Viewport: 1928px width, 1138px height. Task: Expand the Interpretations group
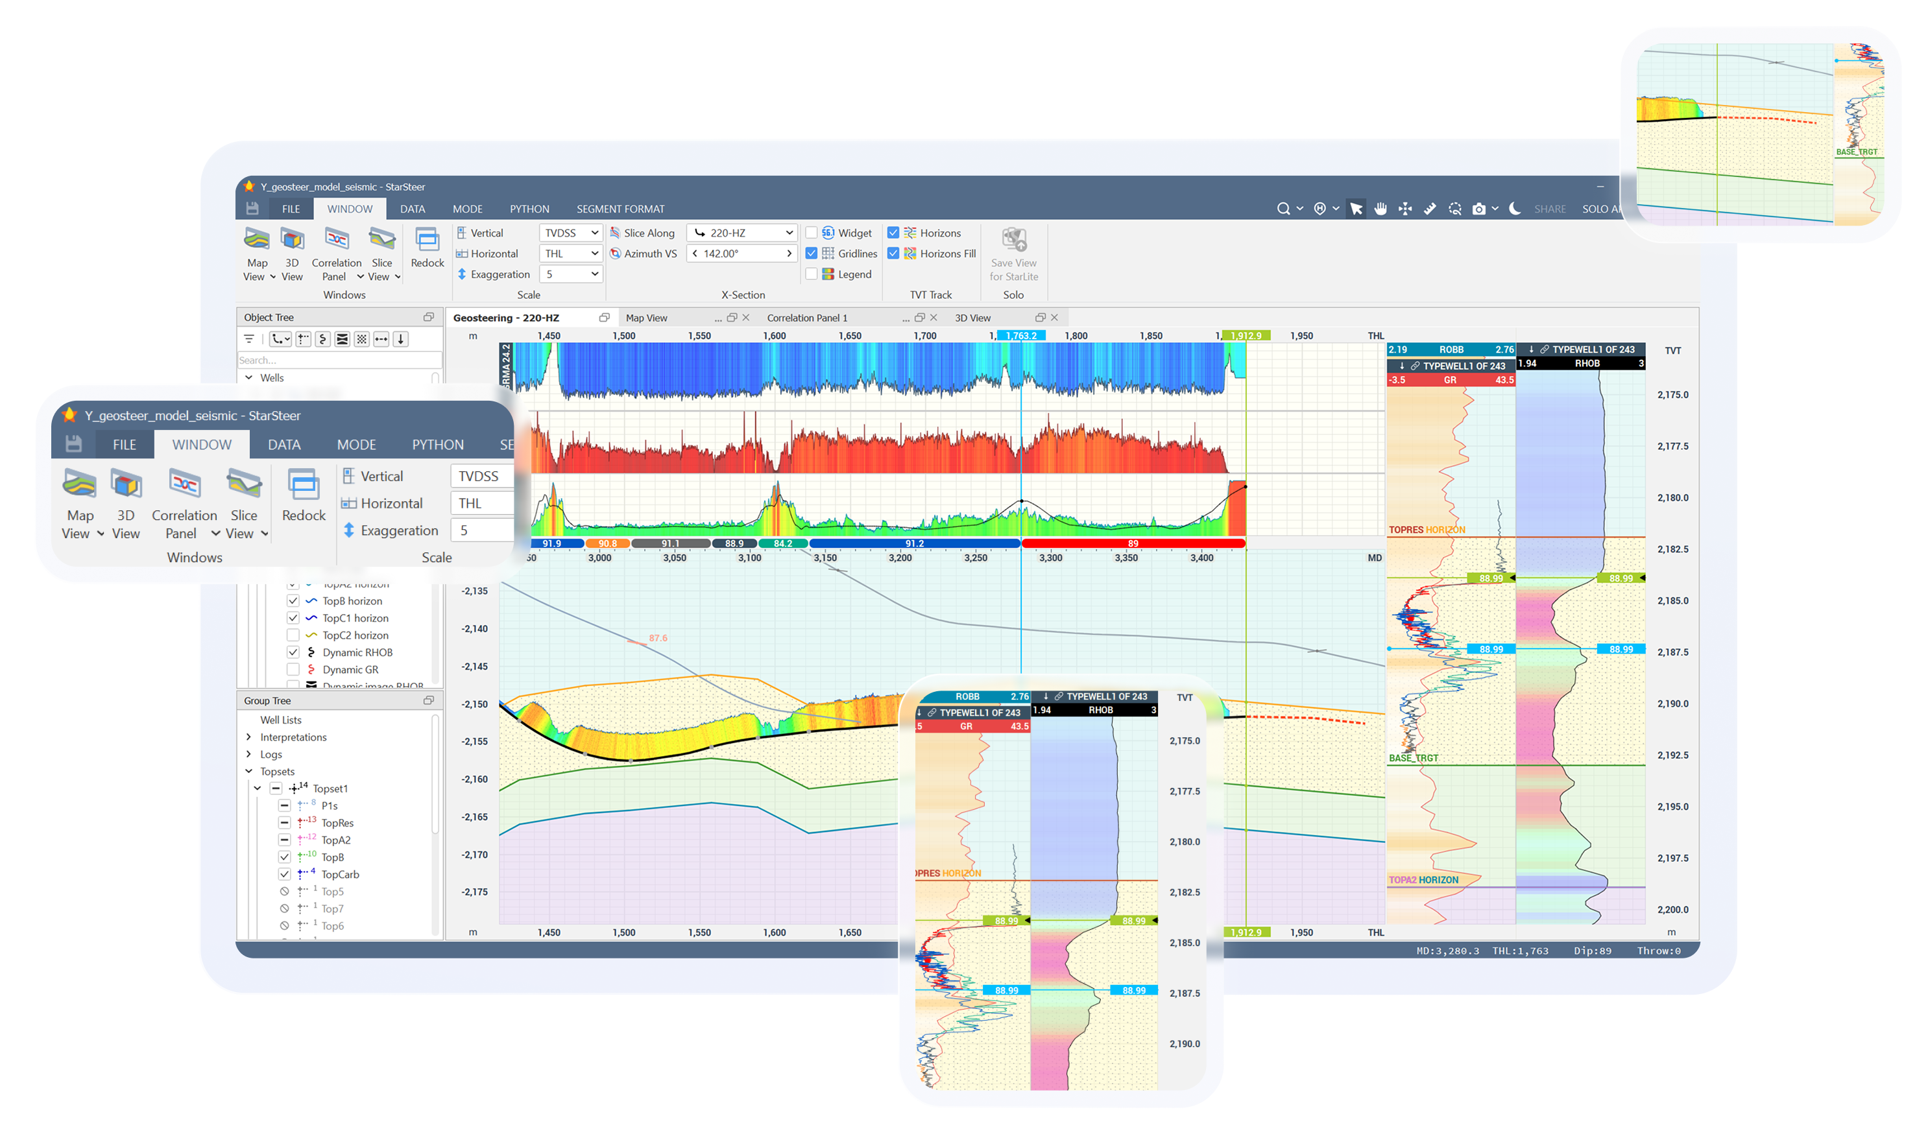click(248, 737)
